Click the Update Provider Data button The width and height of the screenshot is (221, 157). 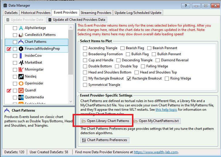click(25, 20)
